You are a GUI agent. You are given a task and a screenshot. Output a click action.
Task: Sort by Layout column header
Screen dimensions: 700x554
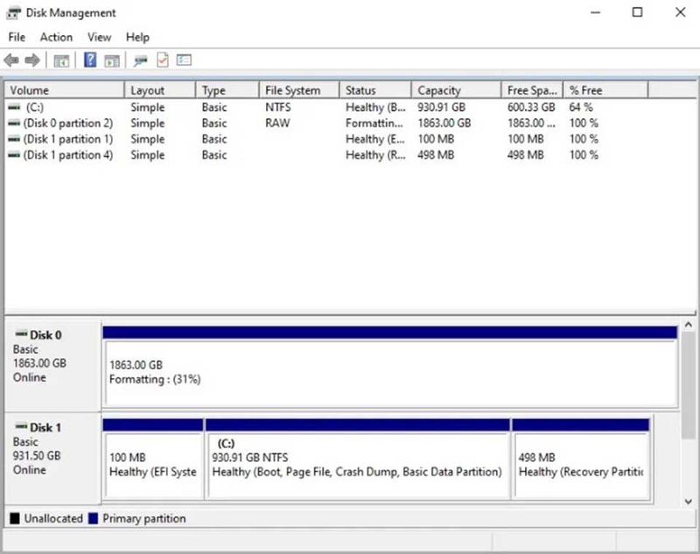(x=160, y=90)
